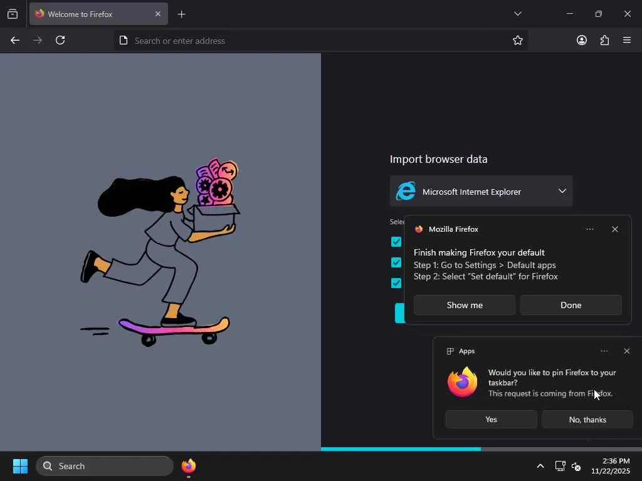The height and width of the screenshot is (481, 642).
Task: Switch to the Welcome to Firefox tab
Action: [98, 14]
